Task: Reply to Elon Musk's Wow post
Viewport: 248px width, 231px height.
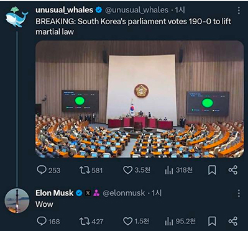Action: [48, 222]
